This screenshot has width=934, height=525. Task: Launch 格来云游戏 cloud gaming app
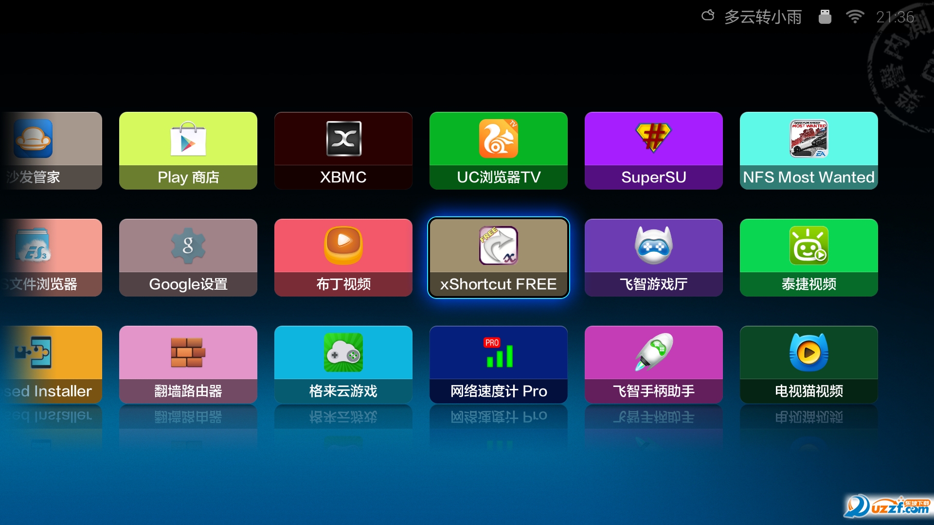pyautogui.click(x=343, y=365)
